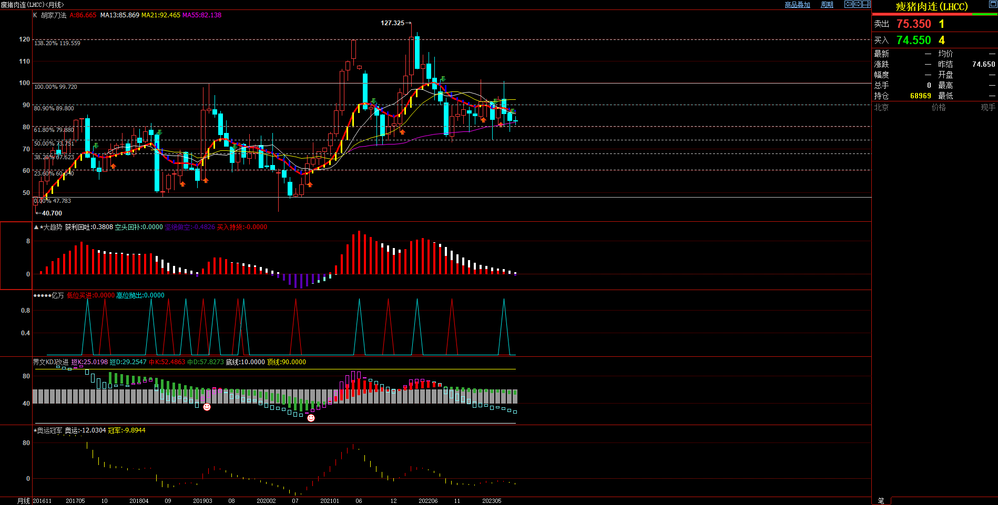
Task: Click the smiley marker near 201903
Action: pyautogui.click(x=207, y=407)
